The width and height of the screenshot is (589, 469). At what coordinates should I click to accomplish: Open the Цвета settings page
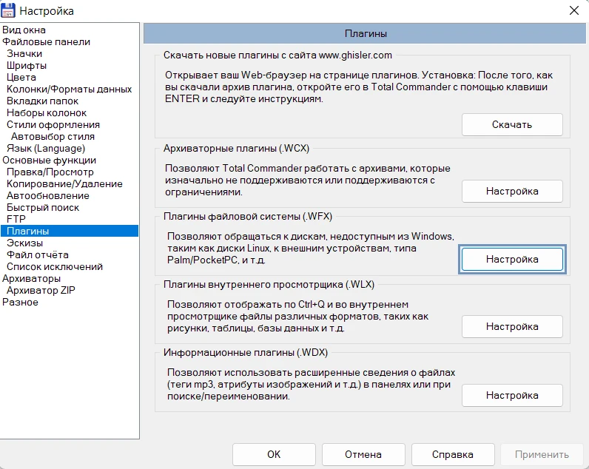(21, 78)
